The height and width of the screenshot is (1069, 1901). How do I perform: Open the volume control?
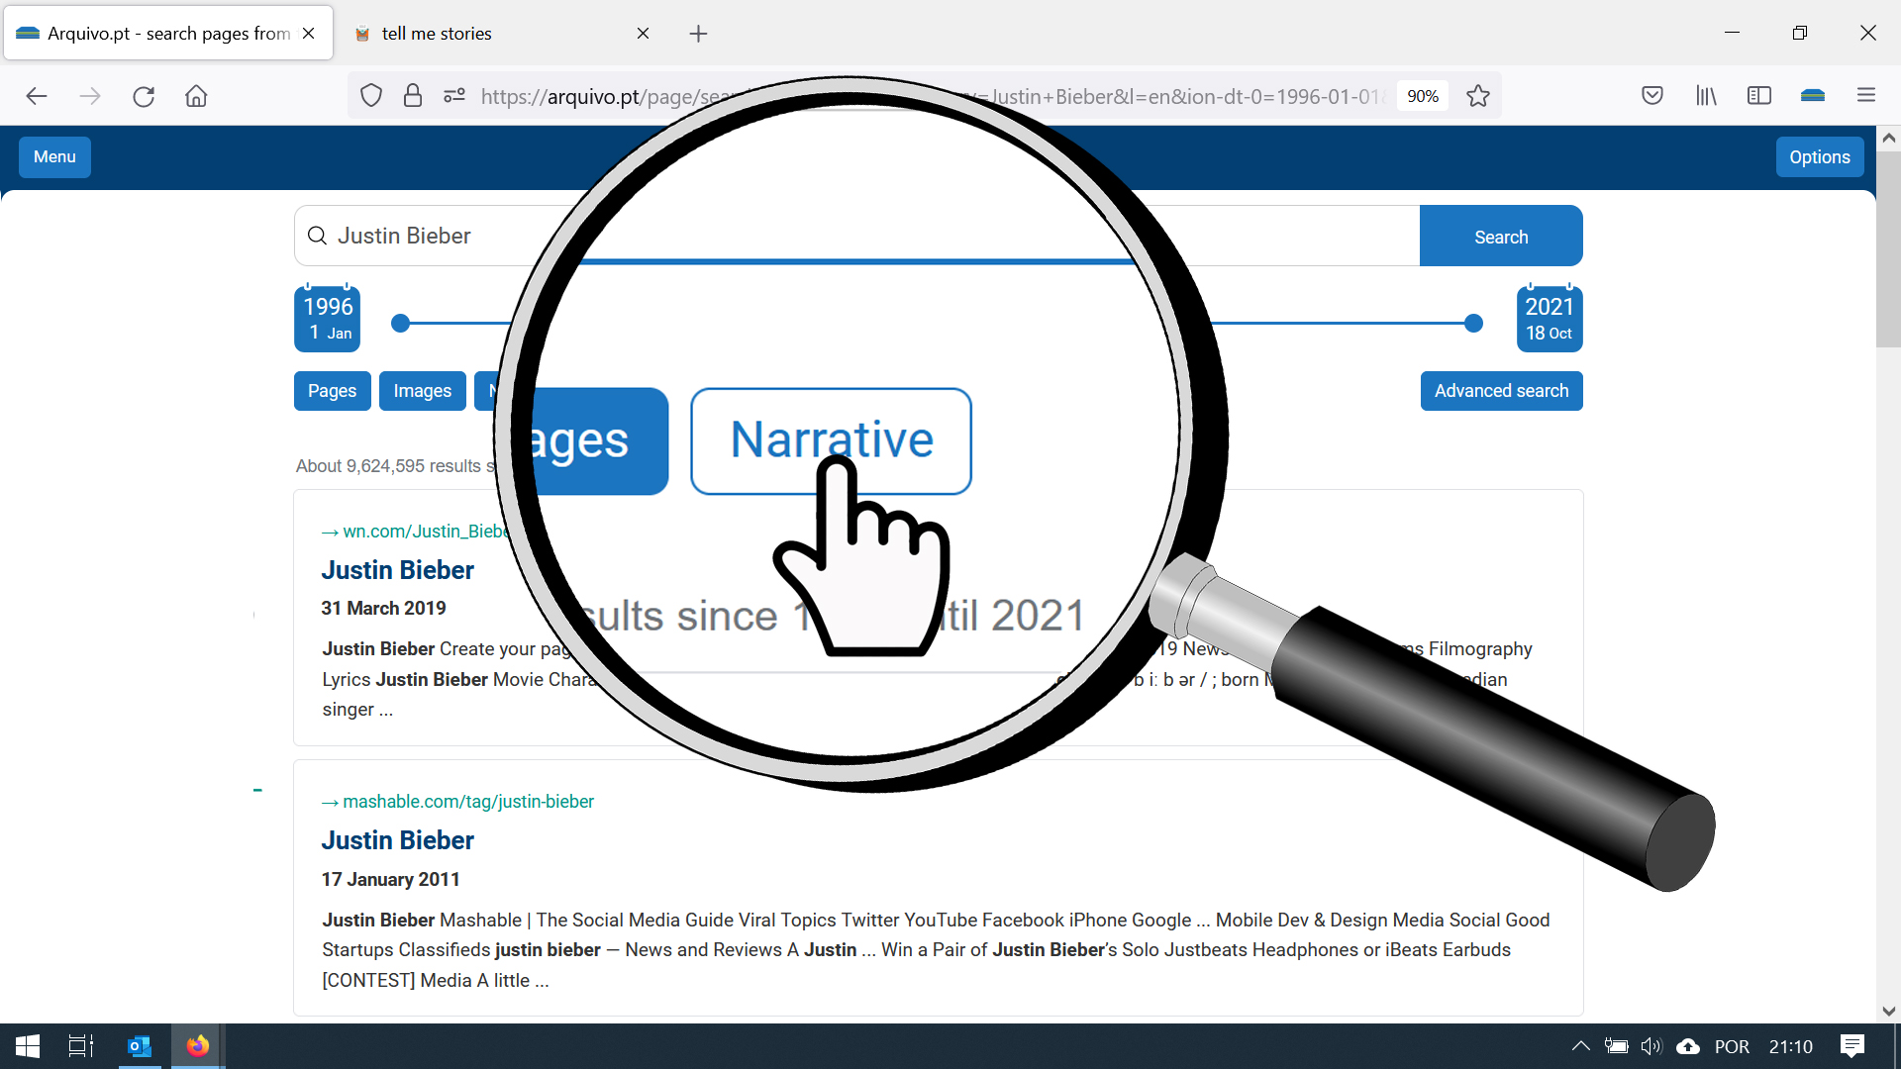point(1651,1046)
